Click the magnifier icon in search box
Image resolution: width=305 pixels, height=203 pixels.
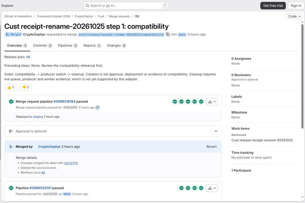coord(87,6)
